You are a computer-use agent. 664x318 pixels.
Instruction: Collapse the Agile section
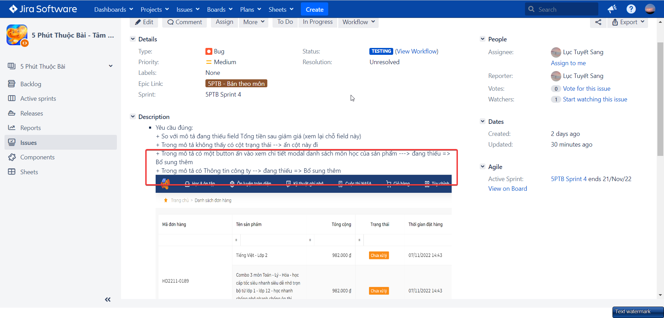pyautogui.click(x=483, y=167)
